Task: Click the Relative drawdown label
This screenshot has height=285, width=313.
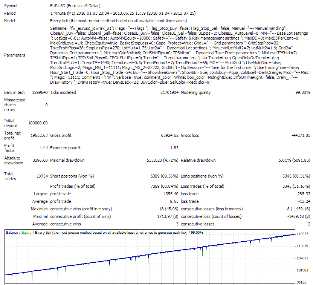Action: pos(198,160)
